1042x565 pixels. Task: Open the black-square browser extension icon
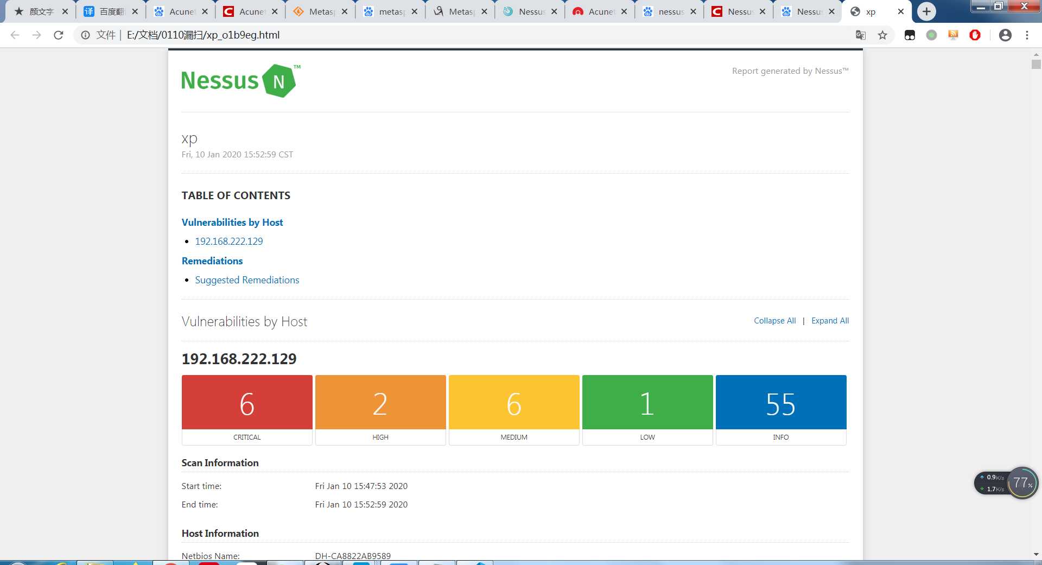pos(910,35)
